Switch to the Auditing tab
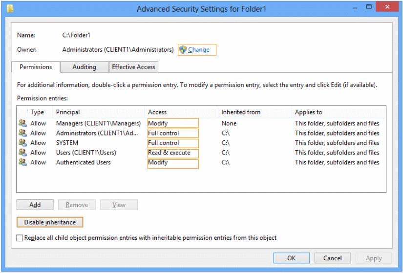 85,67
